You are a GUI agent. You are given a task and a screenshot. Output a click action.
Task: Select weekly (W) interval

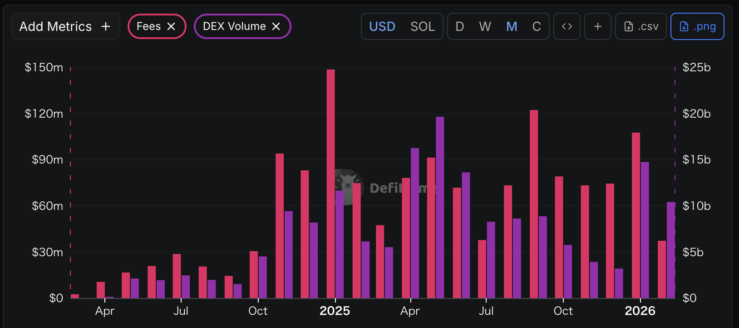tap(485, 26)
